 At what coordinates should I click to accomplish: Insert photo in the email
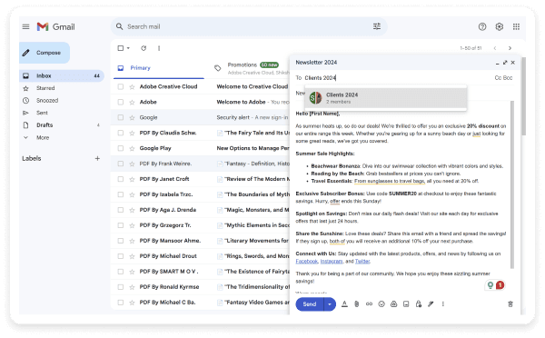[x=406, y=304]
